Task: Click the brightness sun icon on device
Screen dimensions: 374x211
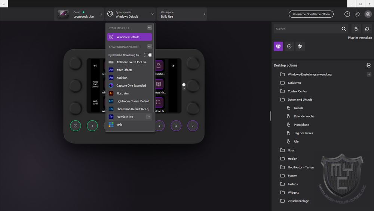Action: pos(173,66)
